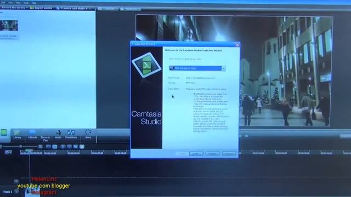
Task: Adjust the timeline zoom slider handle
Action: (x=20, y=147)
